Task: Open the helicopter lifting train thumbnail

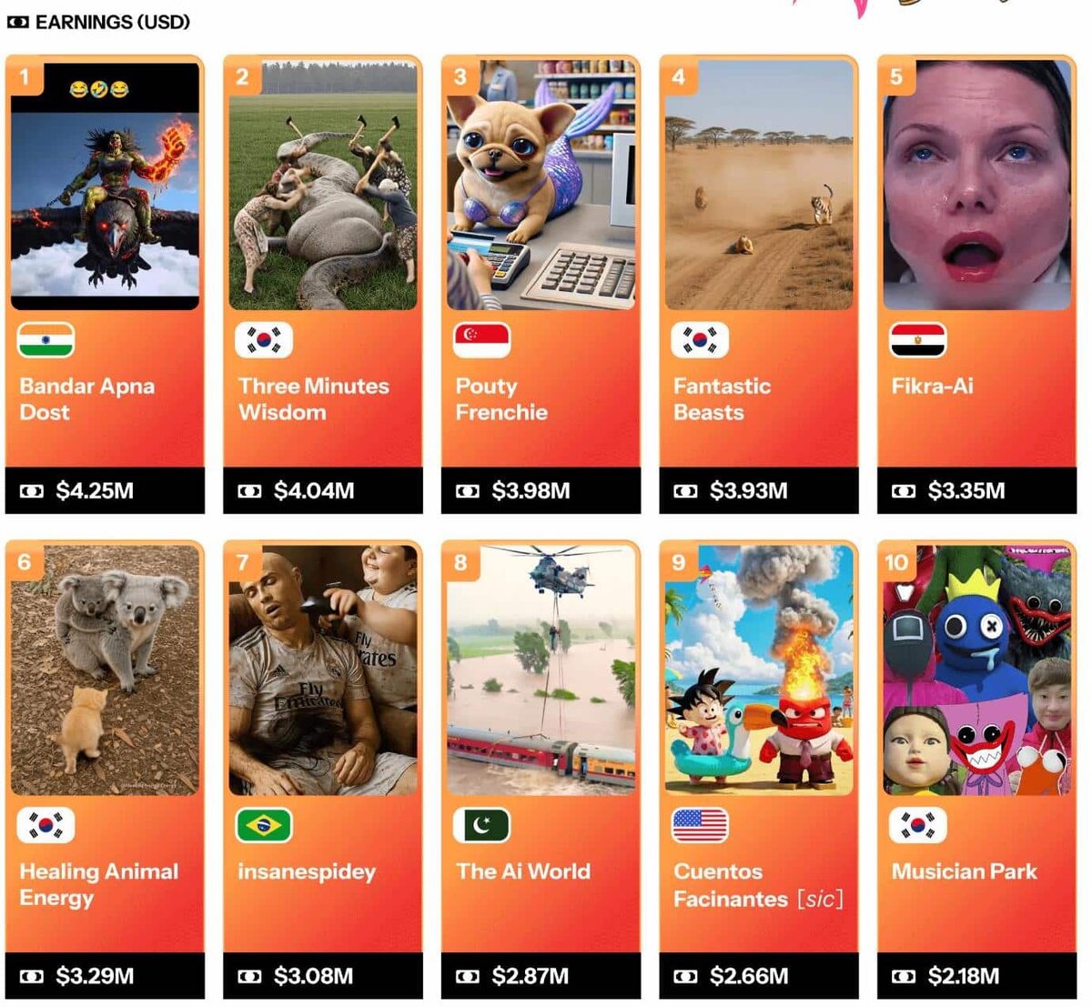Action: coord(541,670)
